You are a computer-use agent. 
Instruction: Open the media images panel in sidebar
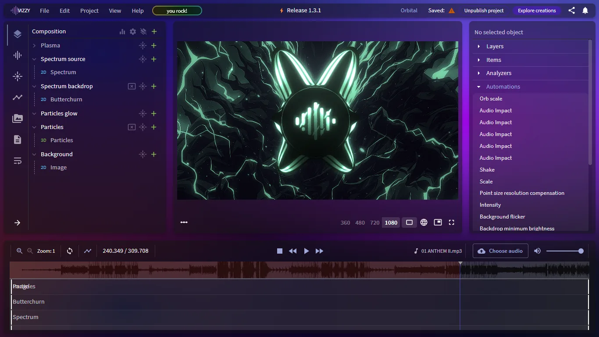(18, 118)
